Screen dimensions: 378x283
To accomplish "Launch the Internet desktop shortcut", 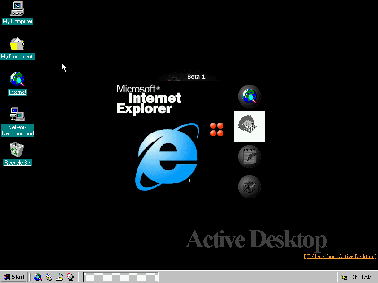I will click(x=17, y=79).
